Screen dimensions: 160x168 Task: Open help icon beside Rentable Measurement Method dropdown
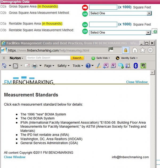point(155,31)
